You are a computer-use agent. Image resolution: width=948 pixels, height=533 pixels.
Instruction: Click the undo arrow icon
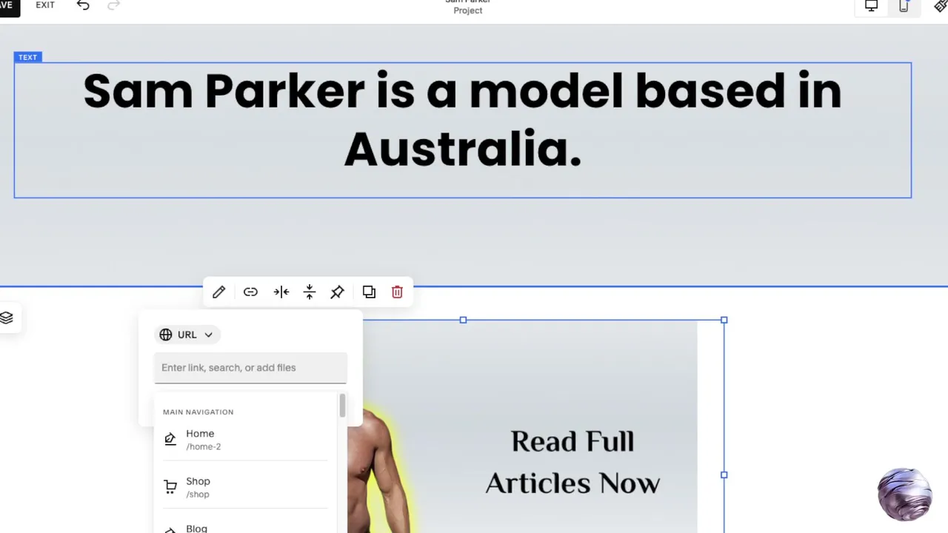[x=83, y=5]
